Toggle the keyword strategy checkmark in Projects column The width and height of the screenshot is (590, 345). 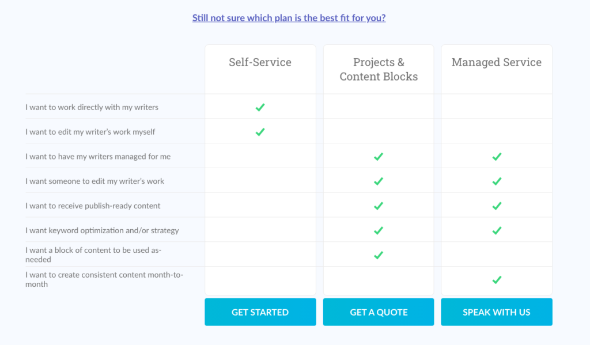(378, 230)
